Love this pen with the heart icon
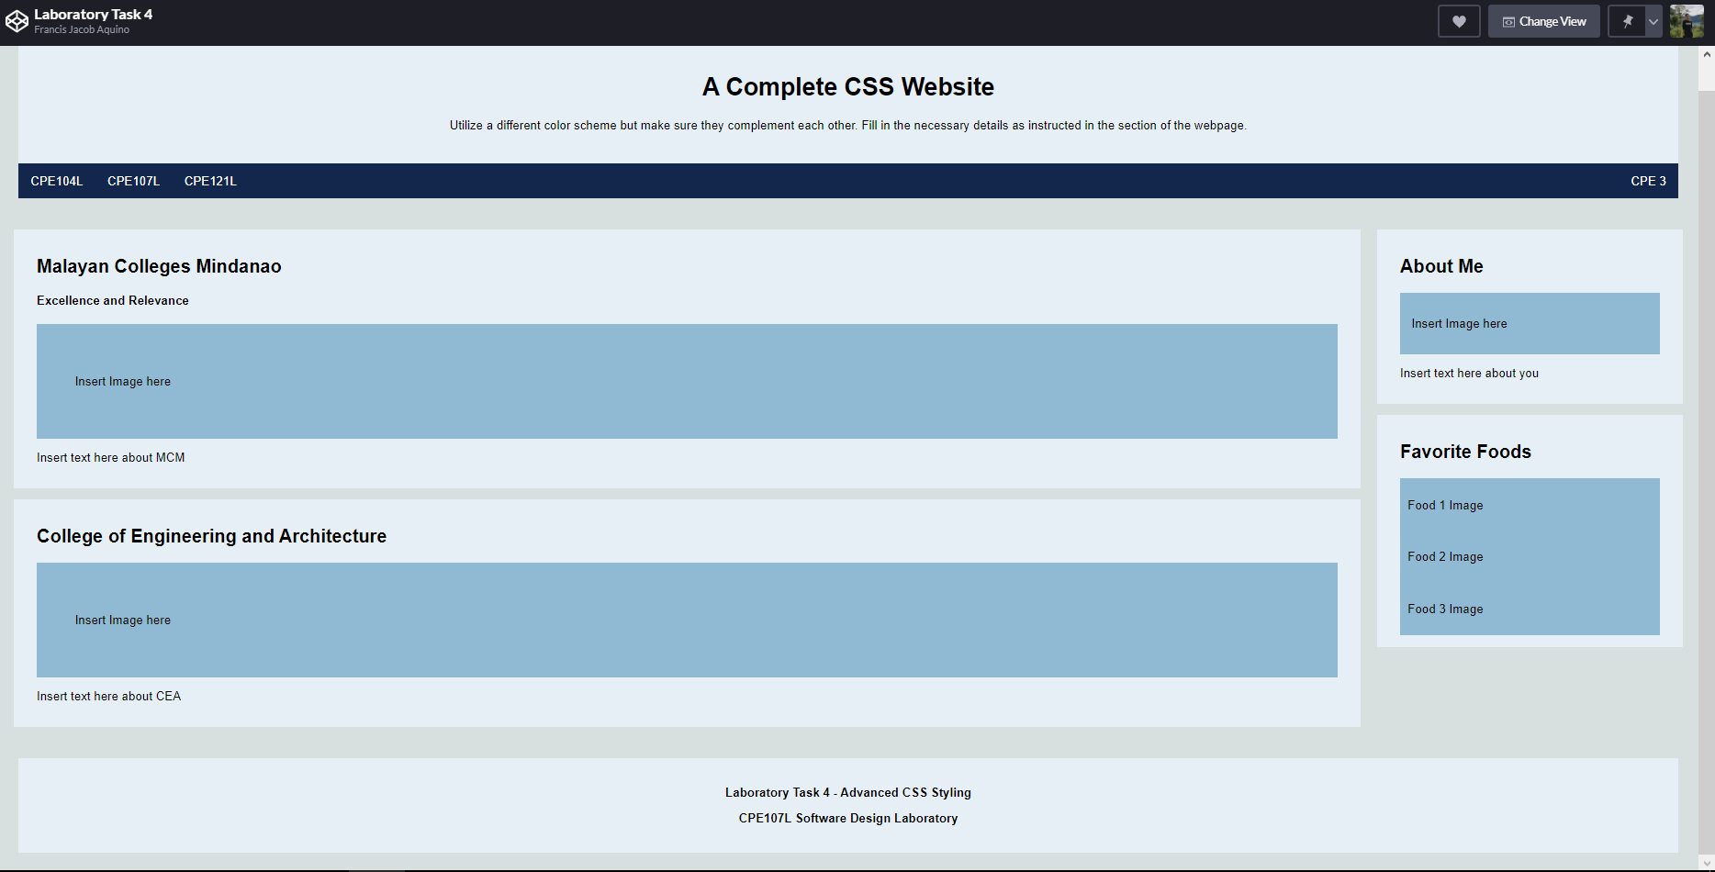Viewport: 1715px width, 872px height. pos(1458,21)
